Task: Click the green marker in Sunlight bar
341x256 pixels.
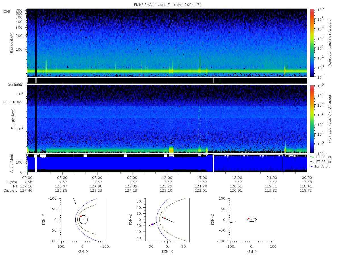Action: (220, 81)
